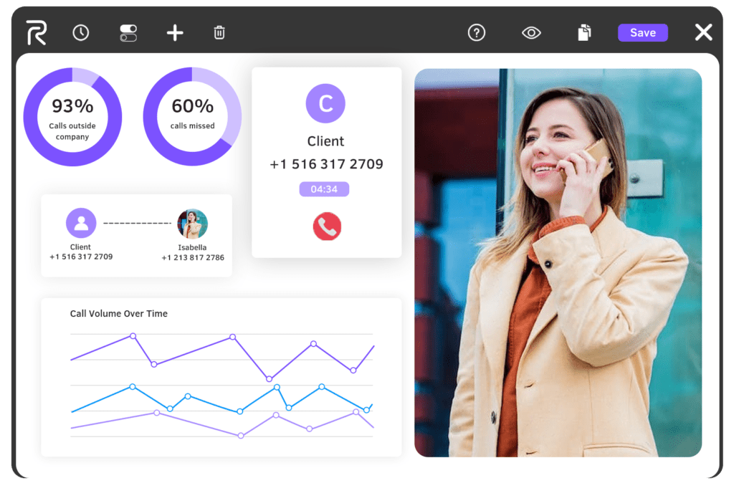Click the R logo icon

(37, 32)
